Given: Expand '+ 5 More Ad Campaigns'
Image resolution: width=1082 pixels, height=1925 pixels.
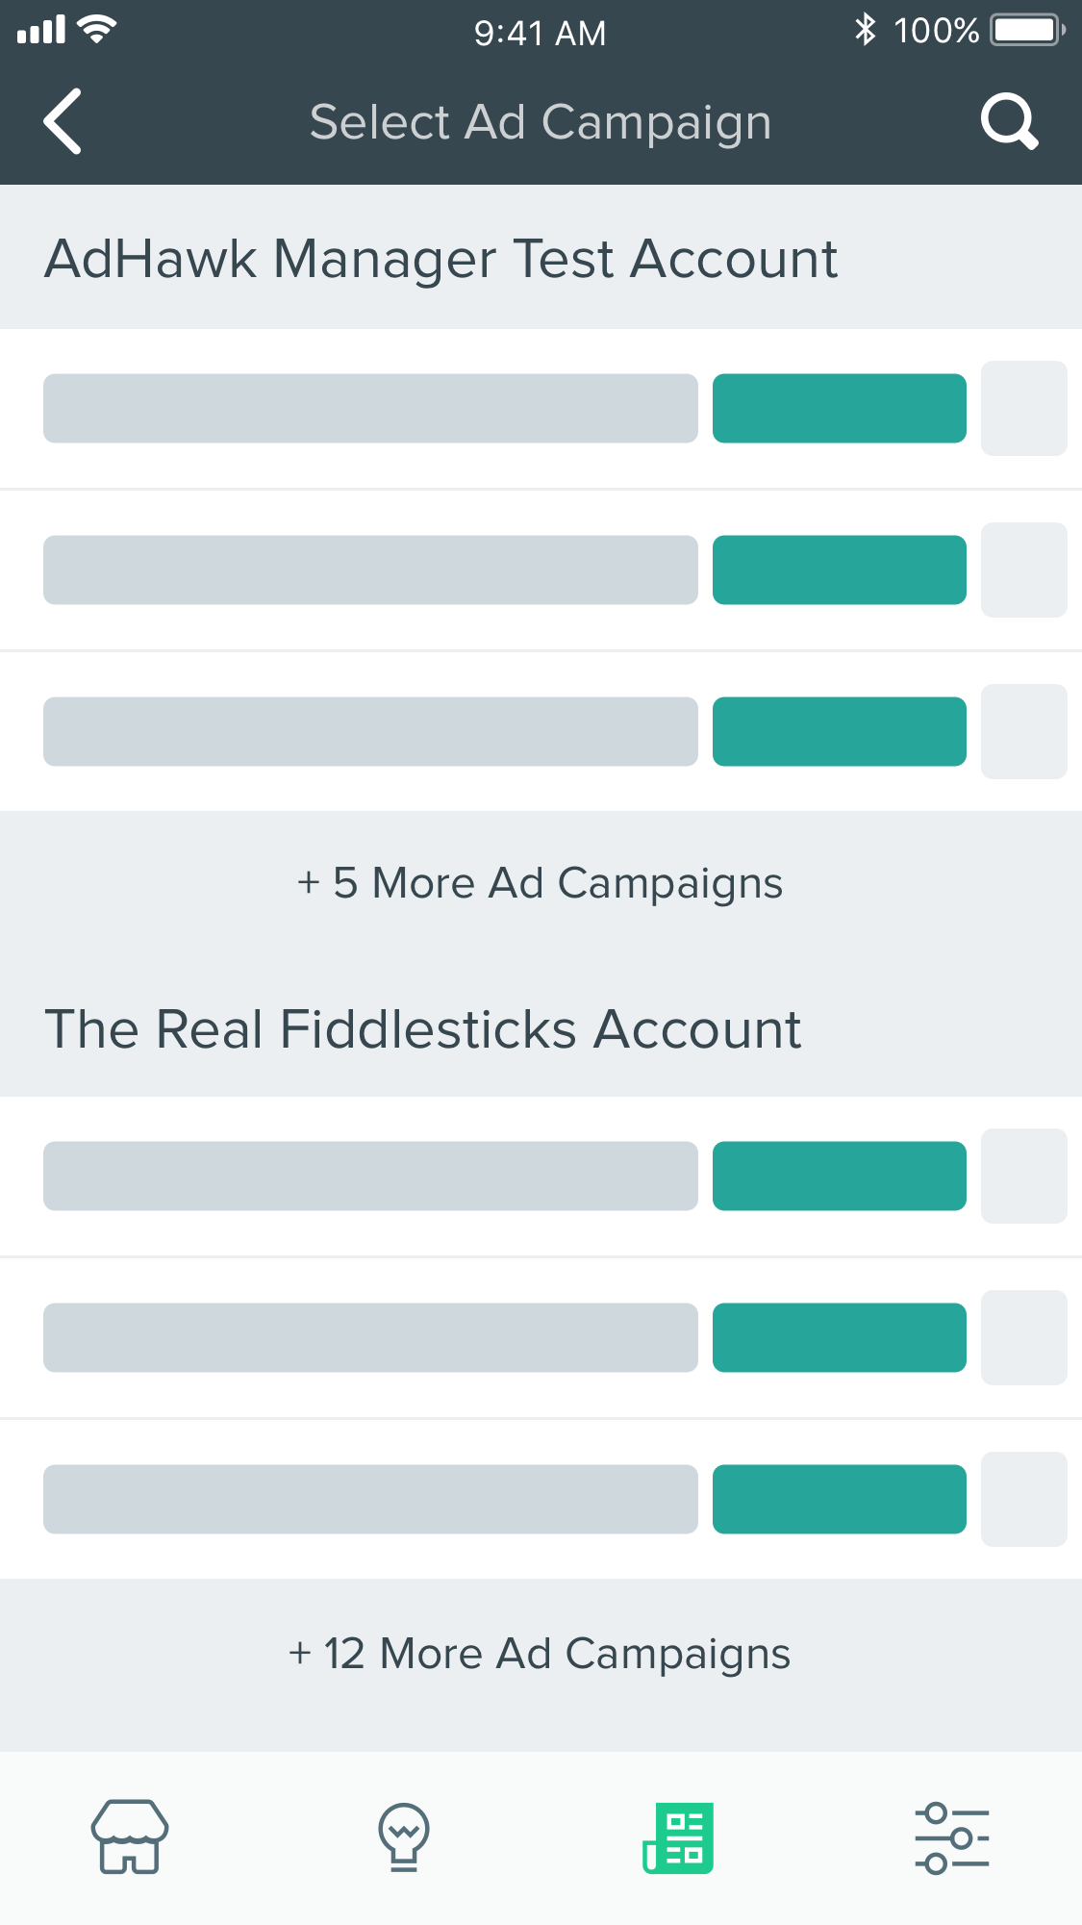Looking at the screenshot, I should point(541,883).
